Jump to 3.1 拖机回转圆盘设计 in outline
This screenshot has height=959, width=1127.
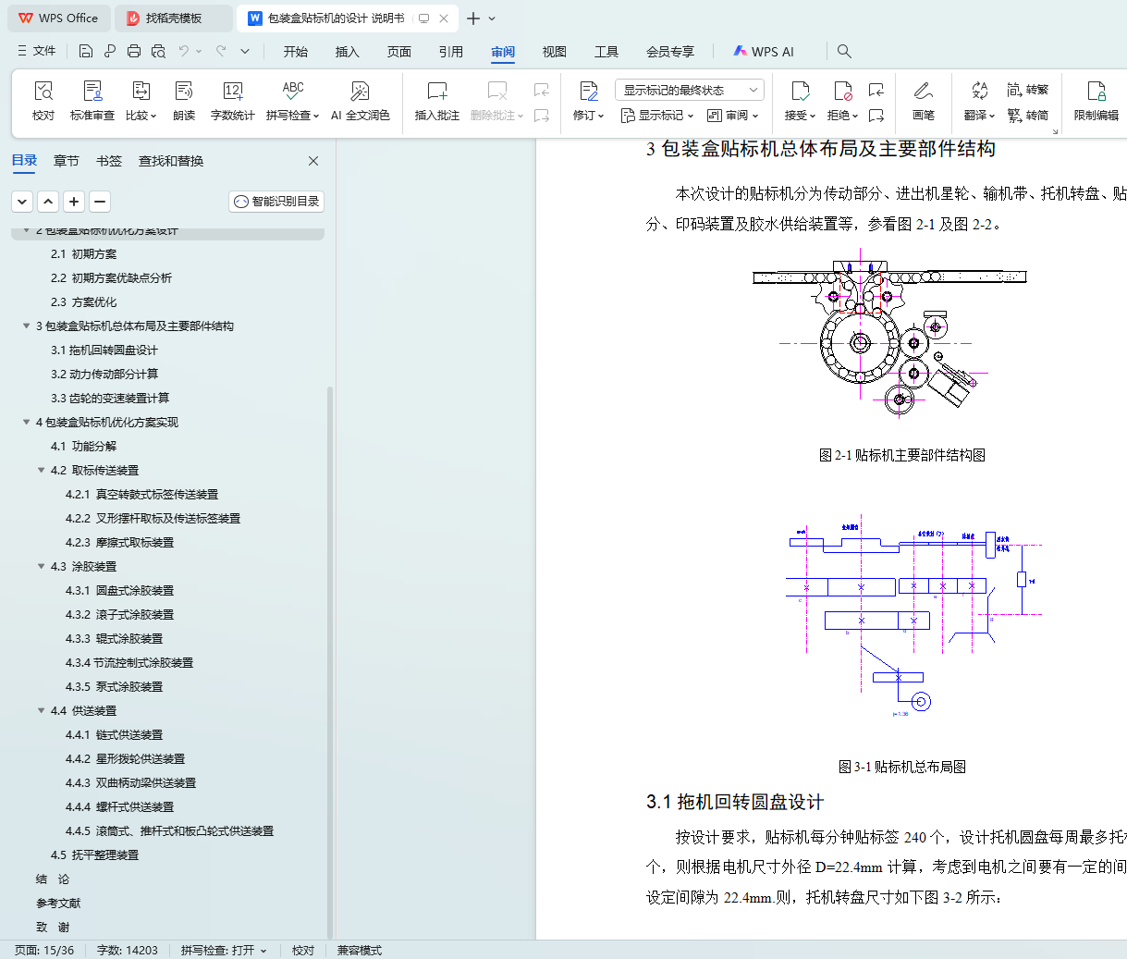pos(104,350)
